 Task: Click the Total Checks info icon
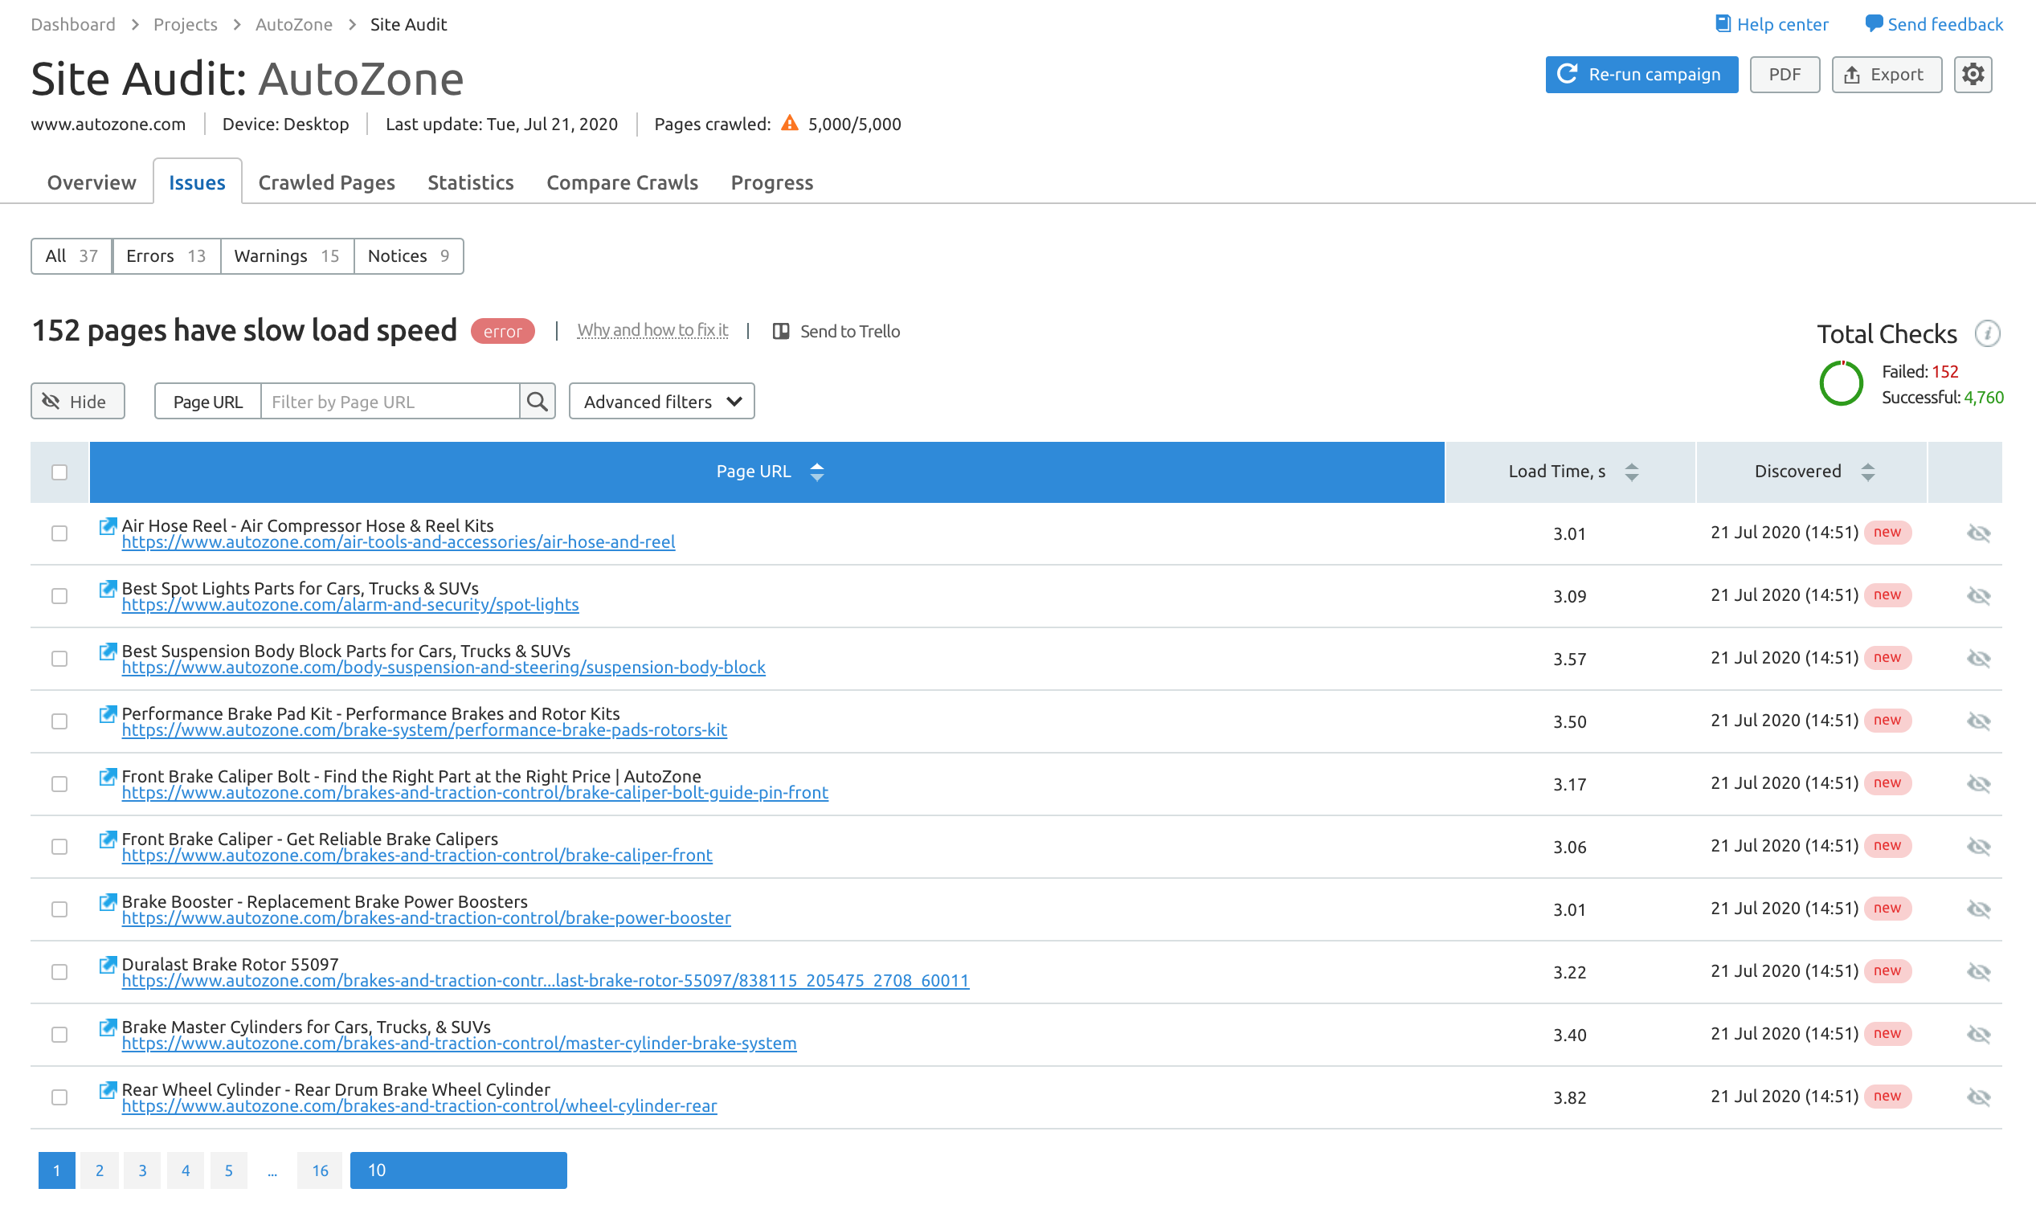(x=1986, y=333)
